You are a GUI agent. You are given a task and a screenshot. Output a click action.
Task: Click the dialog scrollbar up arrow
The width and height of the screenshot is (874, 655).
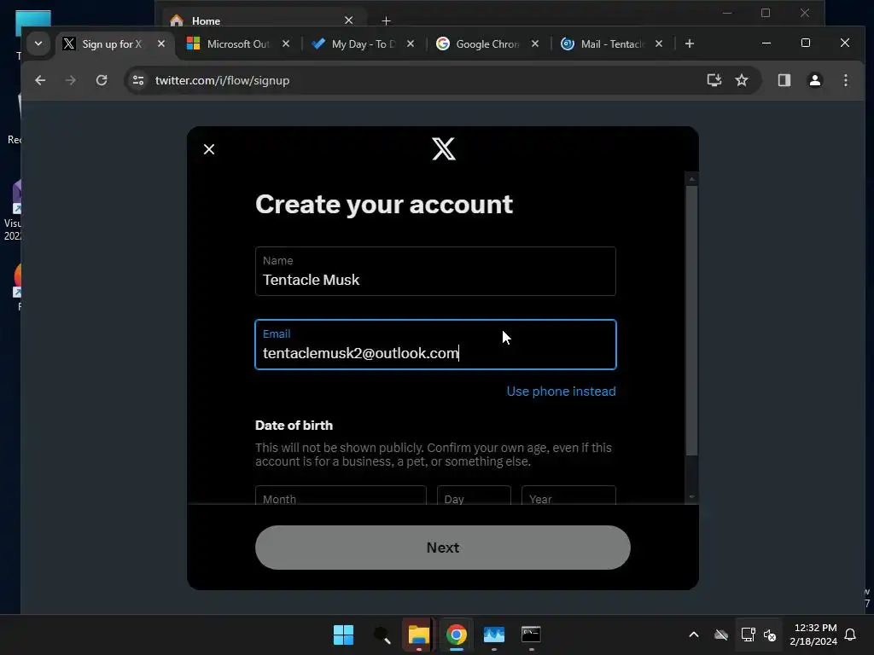[691, 179]
